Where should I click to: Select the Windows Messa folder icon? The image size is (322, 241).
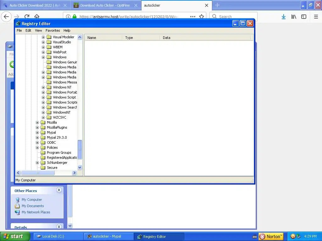tap(49, 82)
